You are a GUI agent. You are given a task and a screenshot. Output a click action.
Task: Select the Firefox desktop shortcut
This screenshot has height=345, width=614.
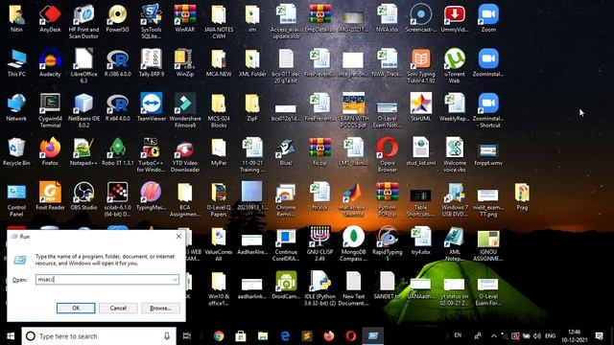click(50, 152)
